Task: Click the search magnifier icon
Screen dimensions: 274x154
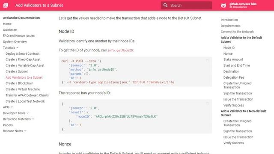Action: 165,5
